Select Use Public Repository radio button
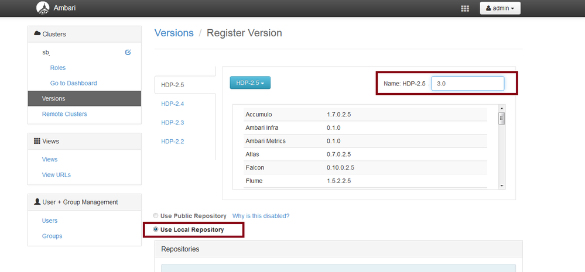This screenshot has height=272, width=585. [x=156, y=216]
